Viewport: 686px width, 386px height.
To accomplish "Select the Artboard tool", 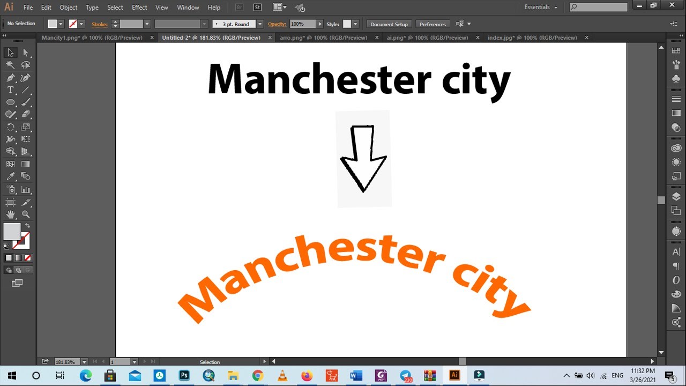I will coord(10,203).
